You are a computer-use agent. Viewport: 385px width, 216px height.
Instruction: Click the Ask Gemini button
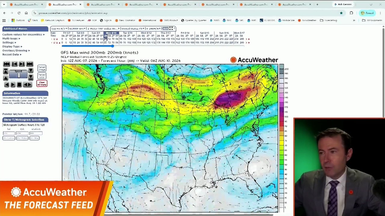point(343,4)
